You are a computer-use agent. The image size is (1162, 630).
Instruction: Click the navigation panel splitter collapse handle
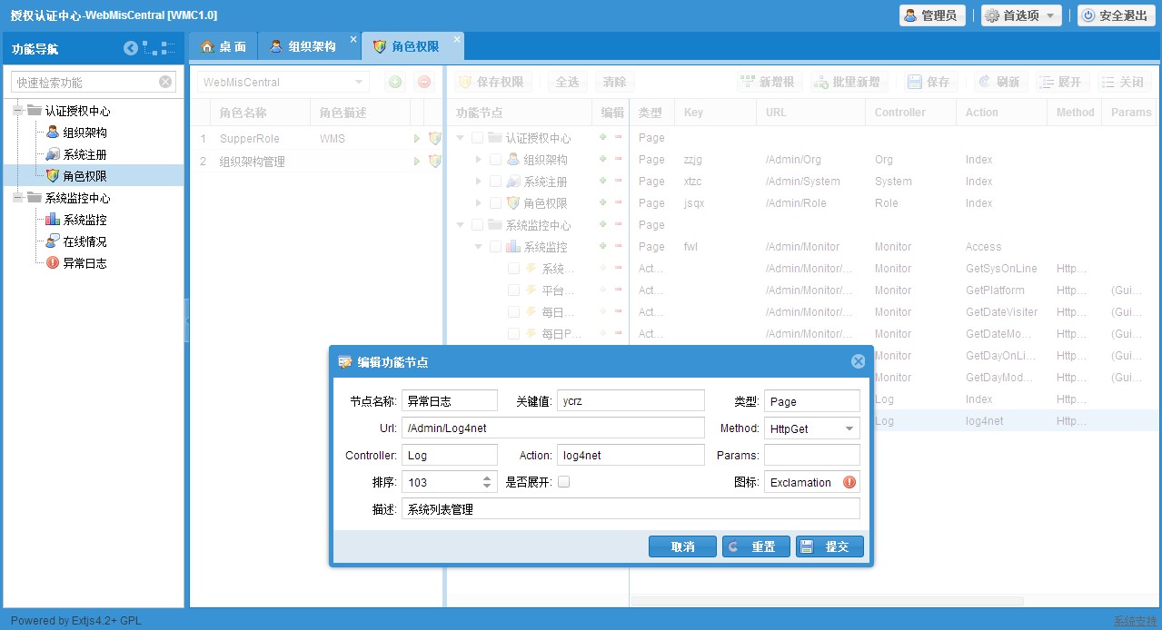pyautogui.click(x=186, y=321)
